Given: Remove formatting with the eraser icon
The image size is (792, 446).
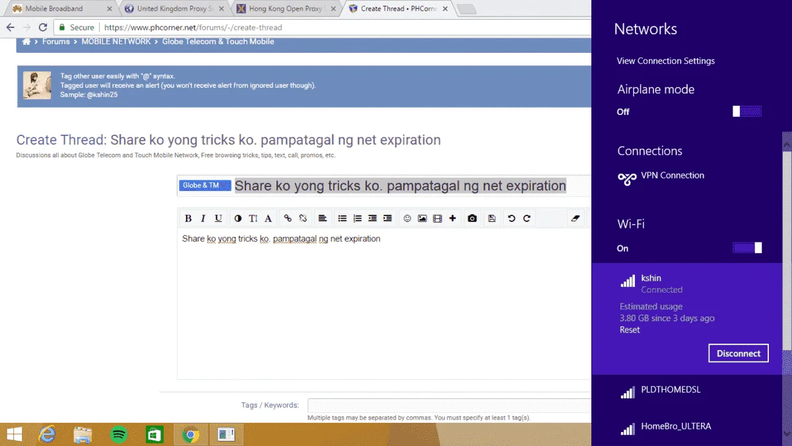Looking at the screenshot, I should point(576,219).
